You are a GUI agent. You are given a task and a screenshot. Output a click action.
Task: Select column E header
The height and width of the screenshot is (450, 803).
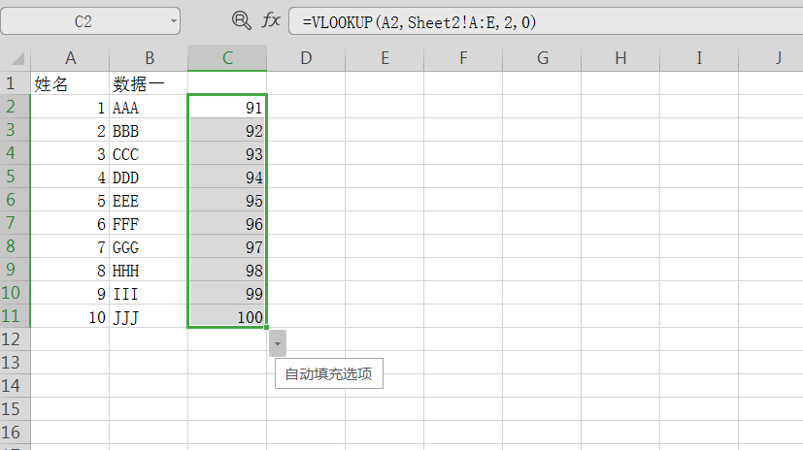[x=385, y=58]
